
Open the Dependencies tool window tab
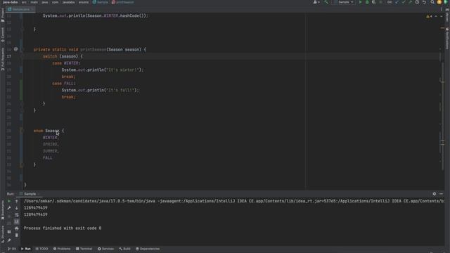148,249
